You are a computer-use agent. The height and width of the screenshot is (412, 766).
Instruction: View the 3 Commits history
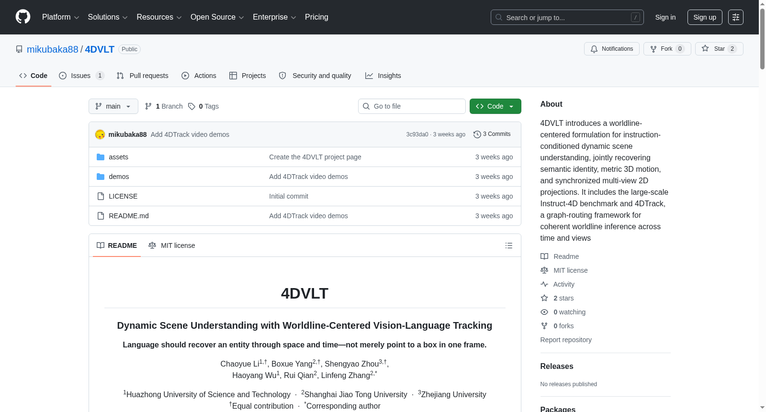(492, 134)
